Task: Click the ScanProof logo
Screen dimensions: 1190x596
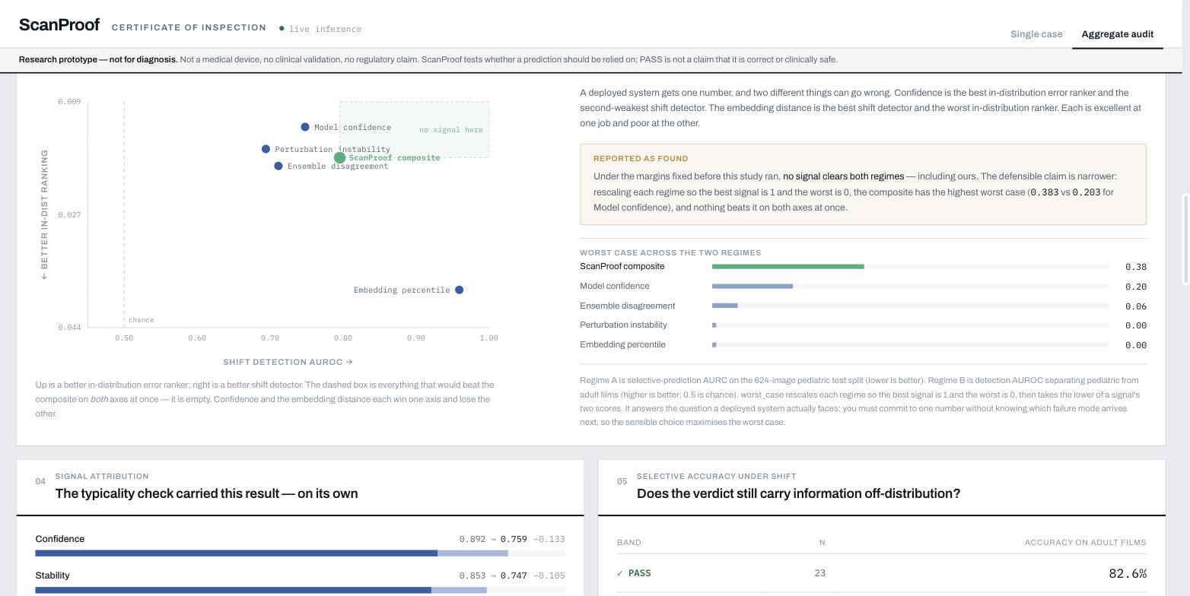Action: tap(59, 25)
